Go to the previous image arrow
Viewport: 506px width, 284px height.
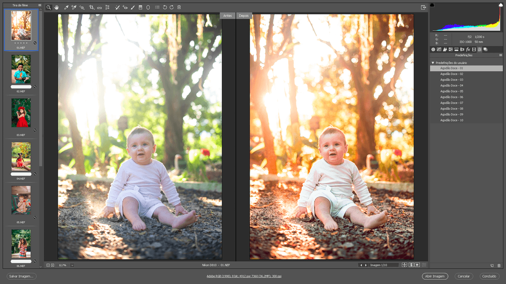coord(361,265)
